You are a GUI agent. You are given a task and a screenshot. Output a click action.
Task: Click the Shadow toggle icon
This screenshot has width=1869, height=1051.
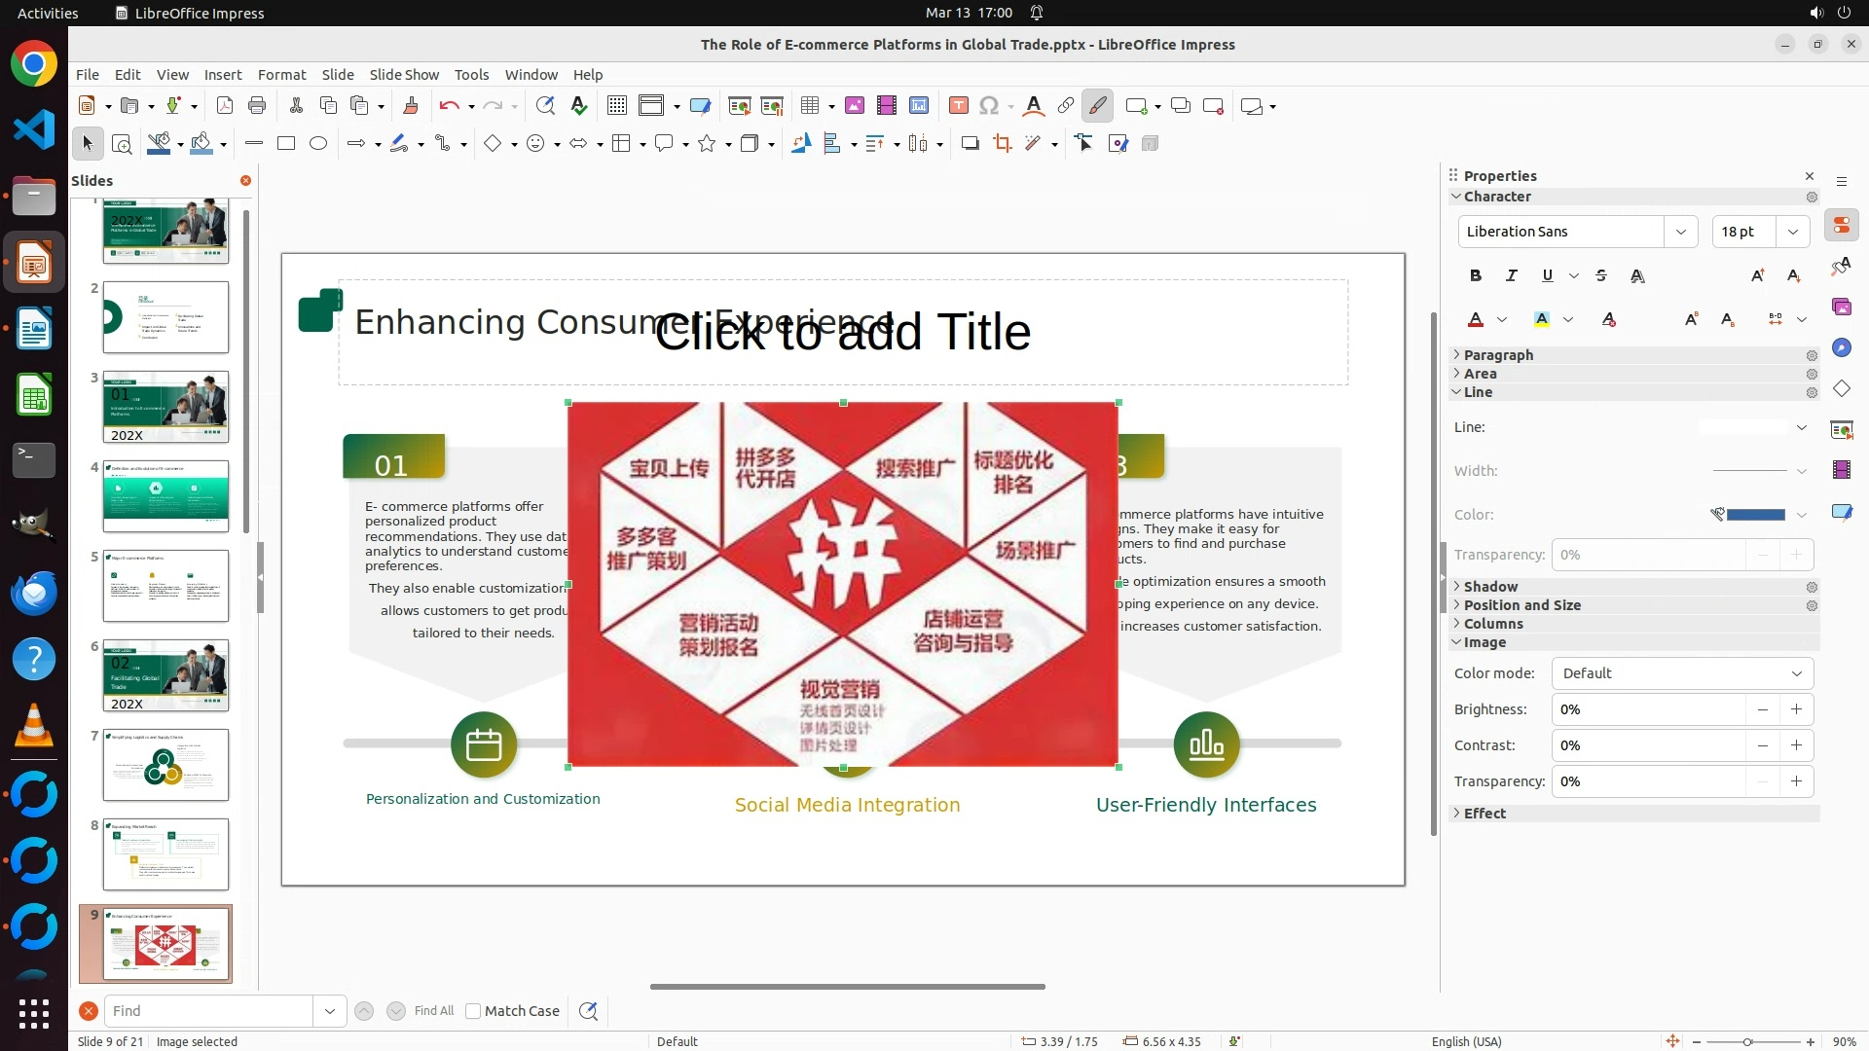point(970,144)
